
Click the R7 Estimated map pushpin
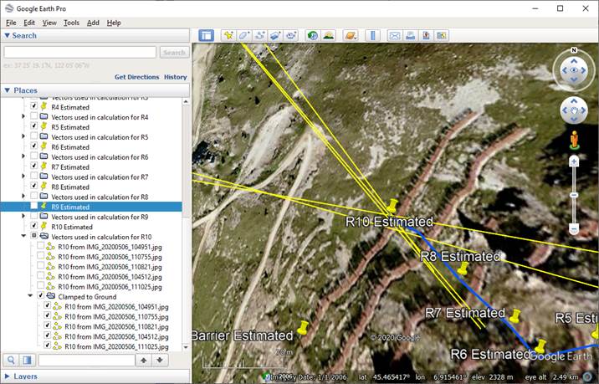click(x=515, y=316)
